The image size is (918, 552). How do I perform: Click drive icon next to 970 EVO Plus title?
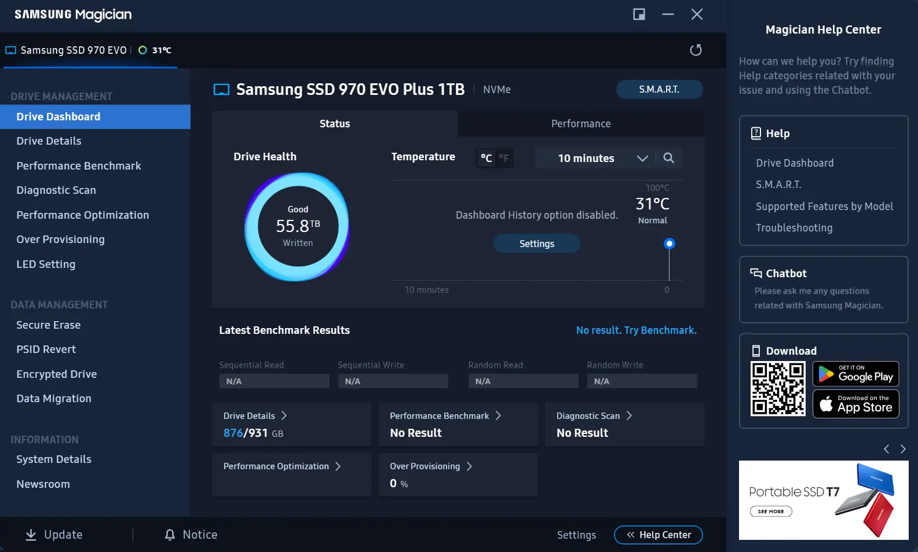click(x=222, y=90)
